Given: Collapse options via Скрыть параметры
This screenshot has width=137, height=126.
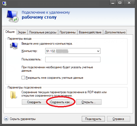Looking at the screenshot, I should [23, 119].
